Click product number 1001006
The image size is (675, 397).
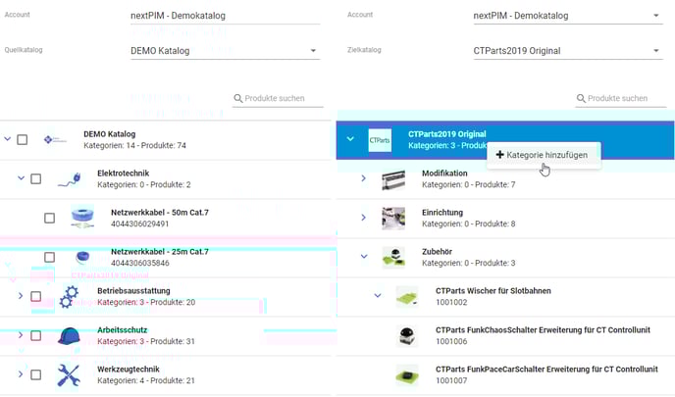tap(451, 341)
